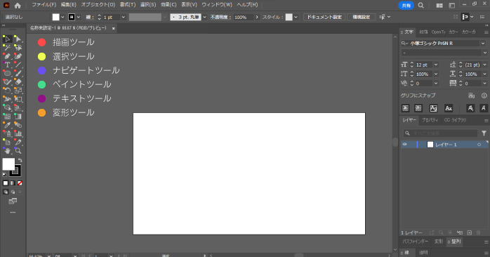Select the Hand tool
490x257 pixels.
7,151
